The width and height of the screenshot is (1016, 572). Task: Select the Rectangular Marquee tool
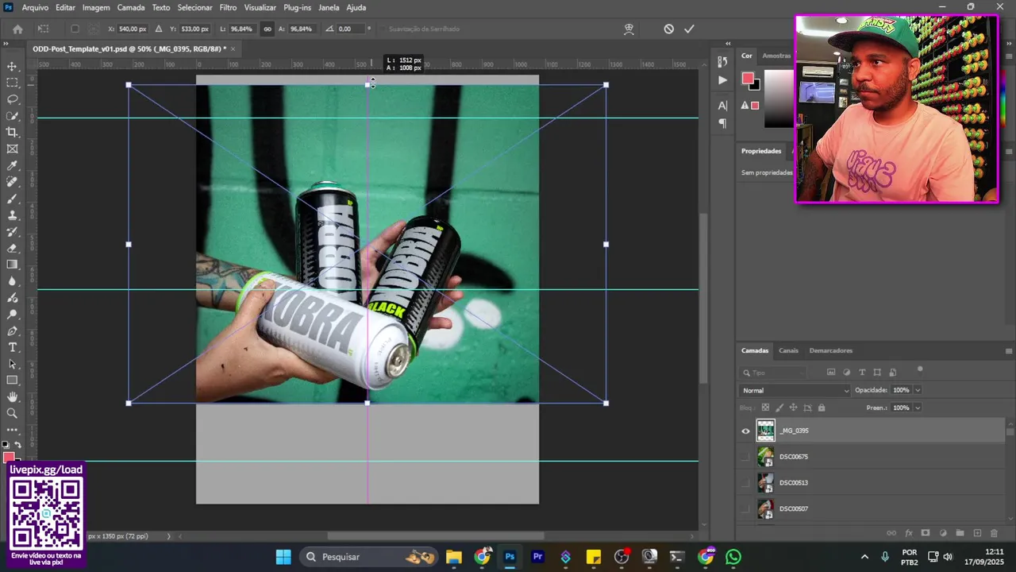(x=12, y=83)
